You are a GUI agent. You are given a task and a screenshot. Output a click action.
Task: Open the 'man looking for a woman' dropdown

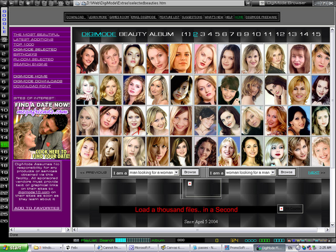coord(177,172)
